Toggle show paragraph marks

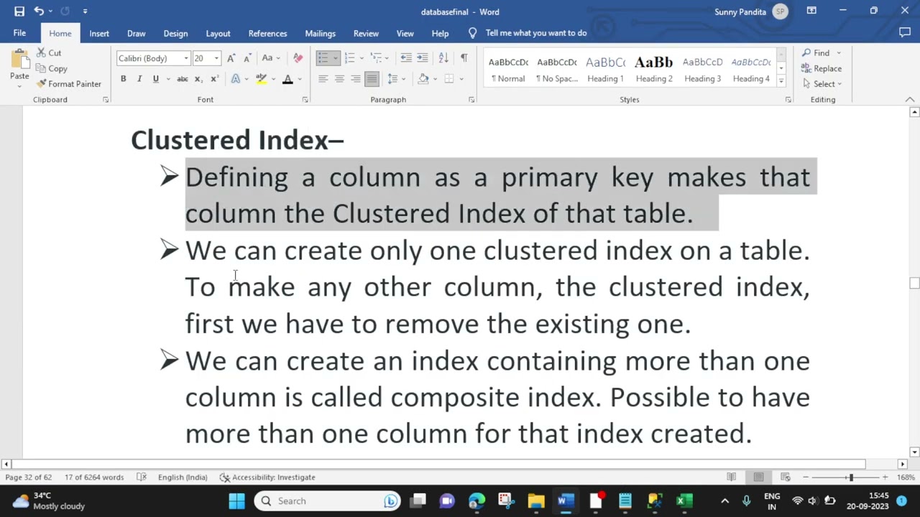pos(464,58)
